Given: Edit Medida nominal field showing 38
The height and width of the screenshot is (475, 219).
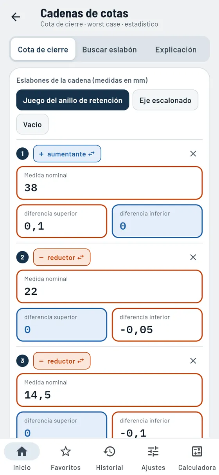Looking at the screenshot, I should click(x=109, y=183).
